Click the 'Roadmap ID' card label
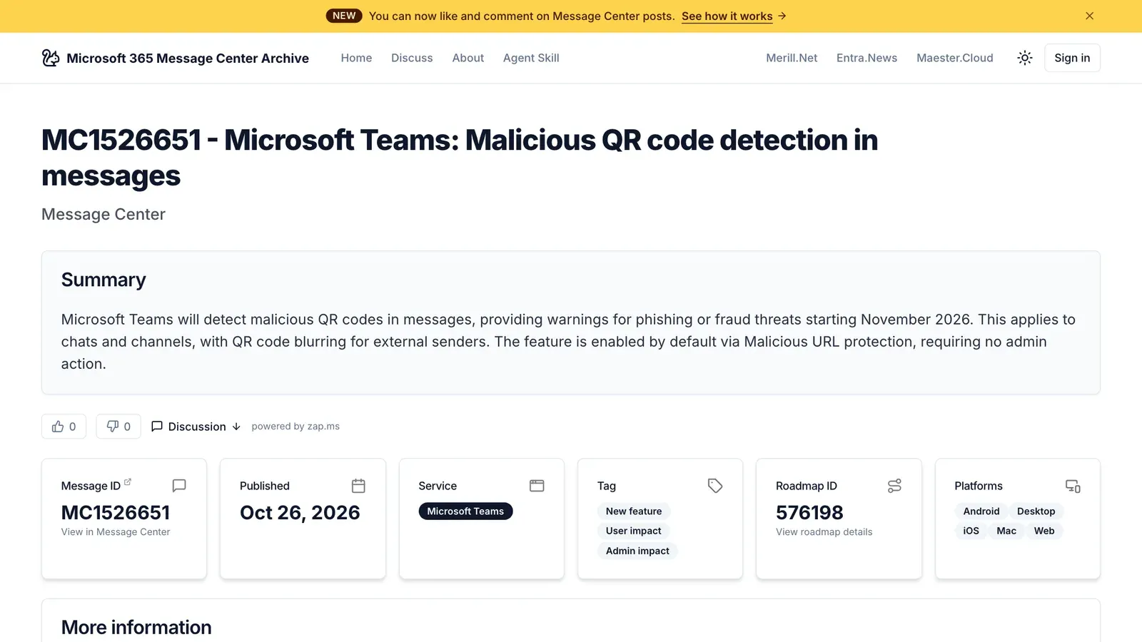The width and height of the screenshot is (1142, 642). [x=807, y=486]
